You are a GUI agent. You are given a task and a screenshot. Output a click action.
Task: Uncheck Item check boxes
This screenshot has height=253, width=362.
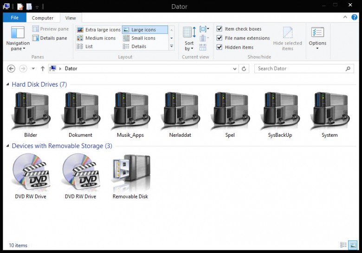point(220,29)
